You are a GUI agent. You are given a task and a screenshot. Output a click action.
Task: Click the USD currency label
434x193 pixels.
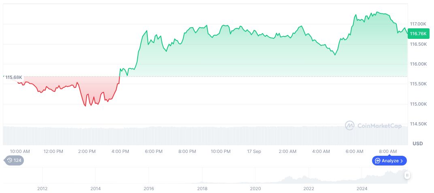417,144
